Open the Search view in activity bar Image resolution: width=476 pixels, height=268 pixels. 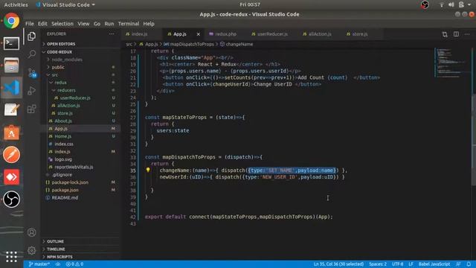tap(31, 54)
